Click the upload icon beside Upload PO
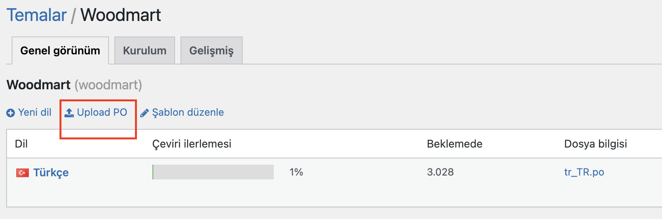 click(x=69, y=113)
